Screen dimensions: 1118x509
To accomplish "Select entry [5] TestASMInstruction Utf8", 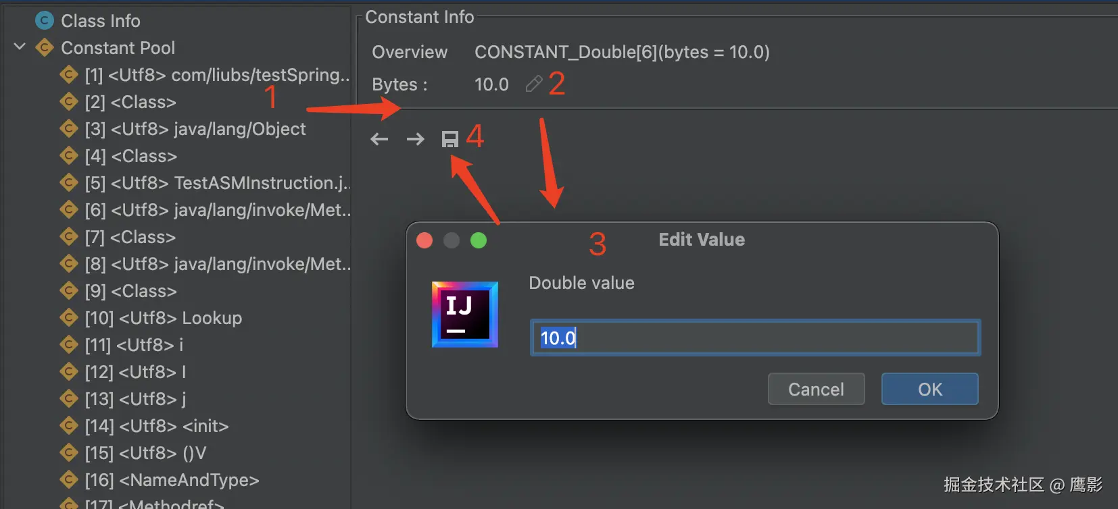I will [x=216, y=183].
